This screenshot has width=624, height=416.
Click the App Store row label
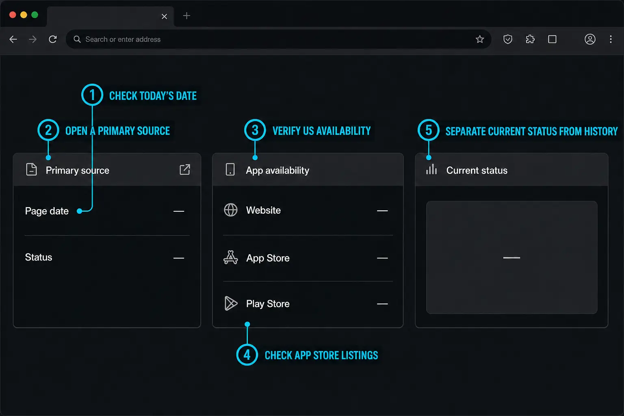tap(268, 258)
